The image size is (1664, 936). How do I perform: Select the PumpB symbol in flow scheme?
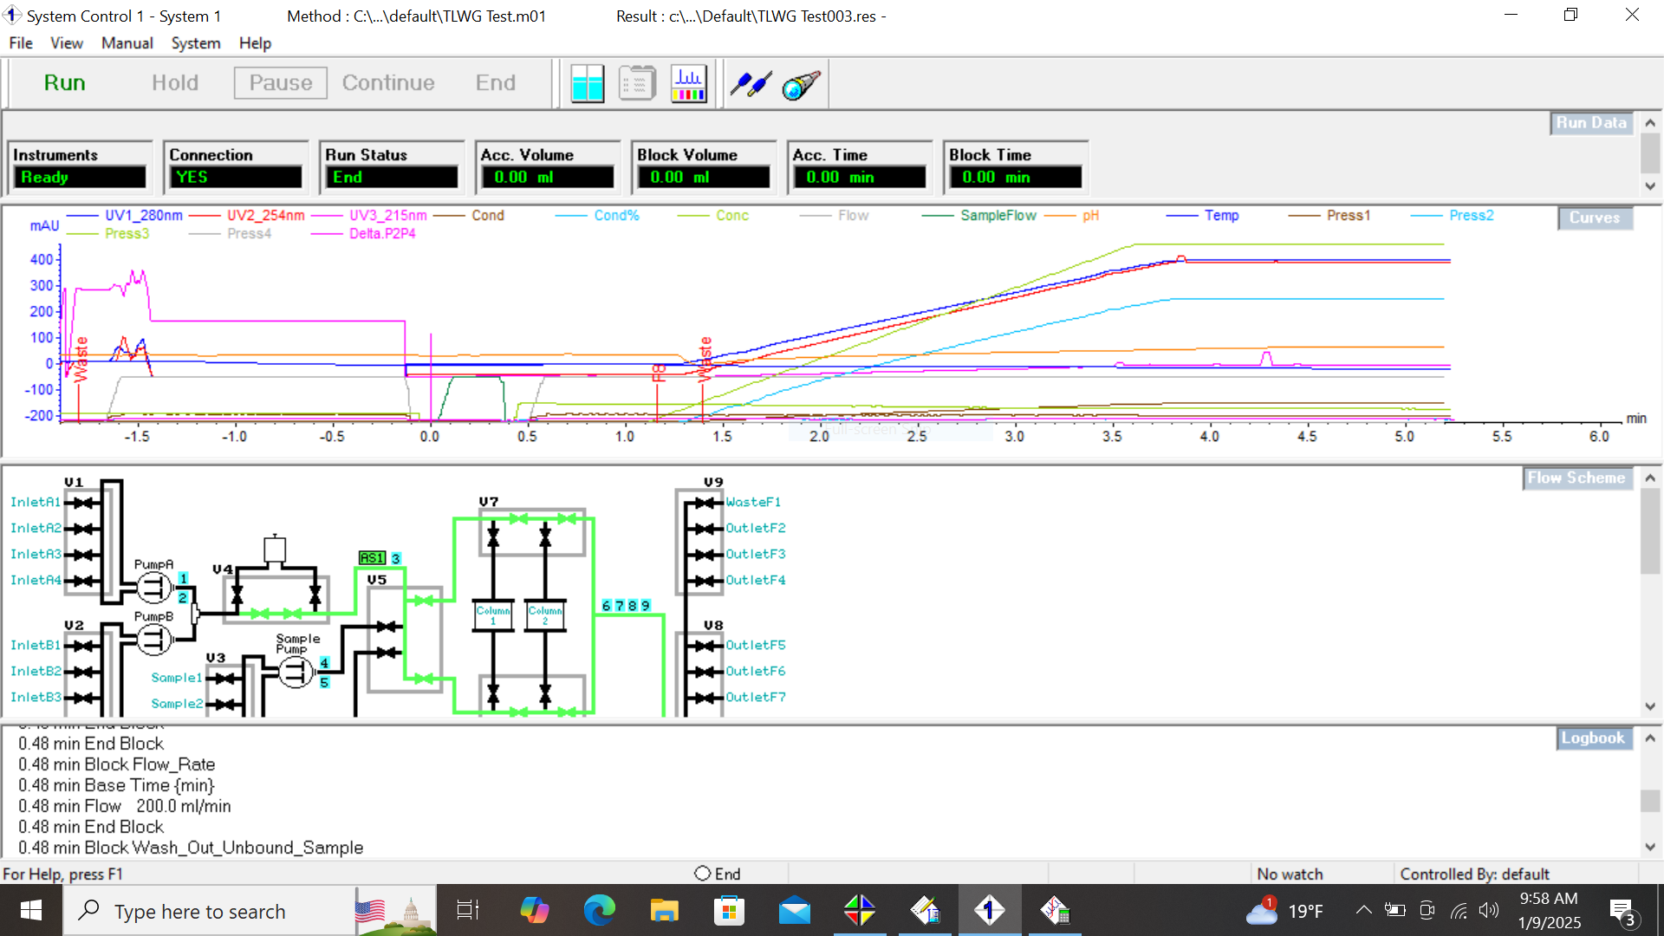[x=154, y=640]
